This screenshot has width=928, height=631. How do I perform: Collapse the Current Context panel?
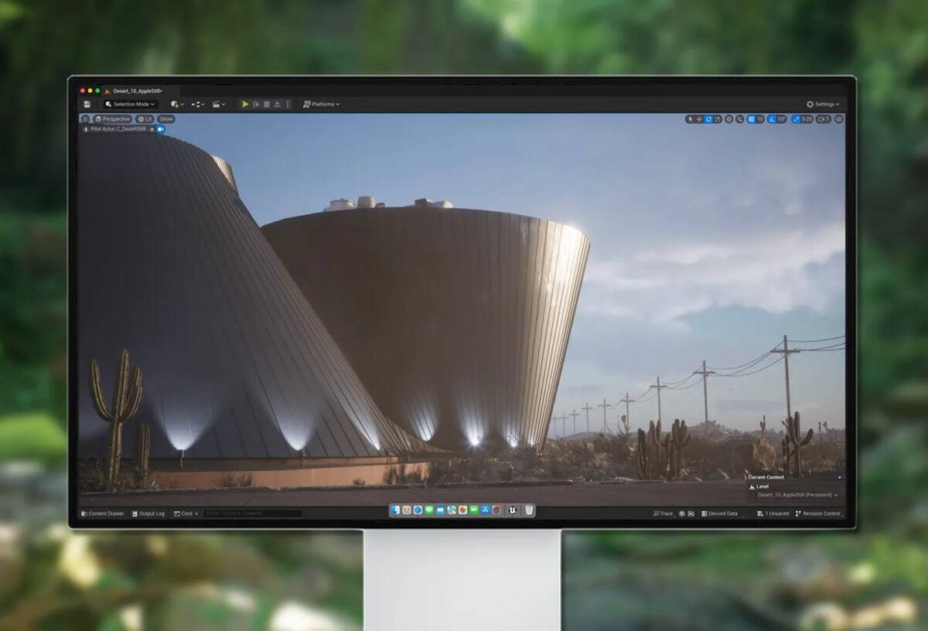[839, 477]
